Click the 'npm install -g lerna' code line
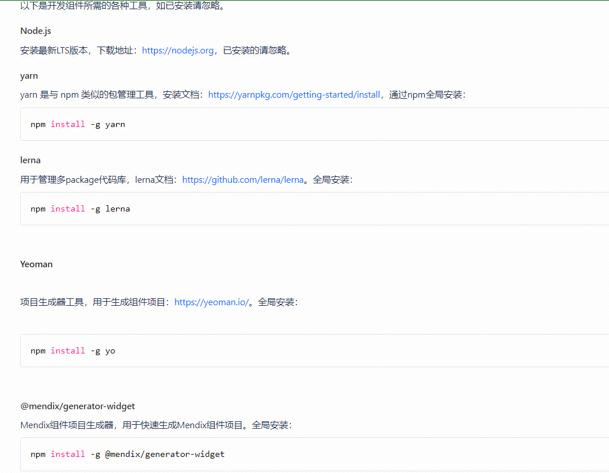The width and height of the screenshot is (609, 473). [81, 209]
